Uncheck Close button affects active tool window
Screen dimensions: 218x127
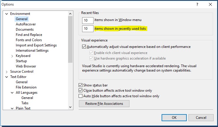pos(80,91)
